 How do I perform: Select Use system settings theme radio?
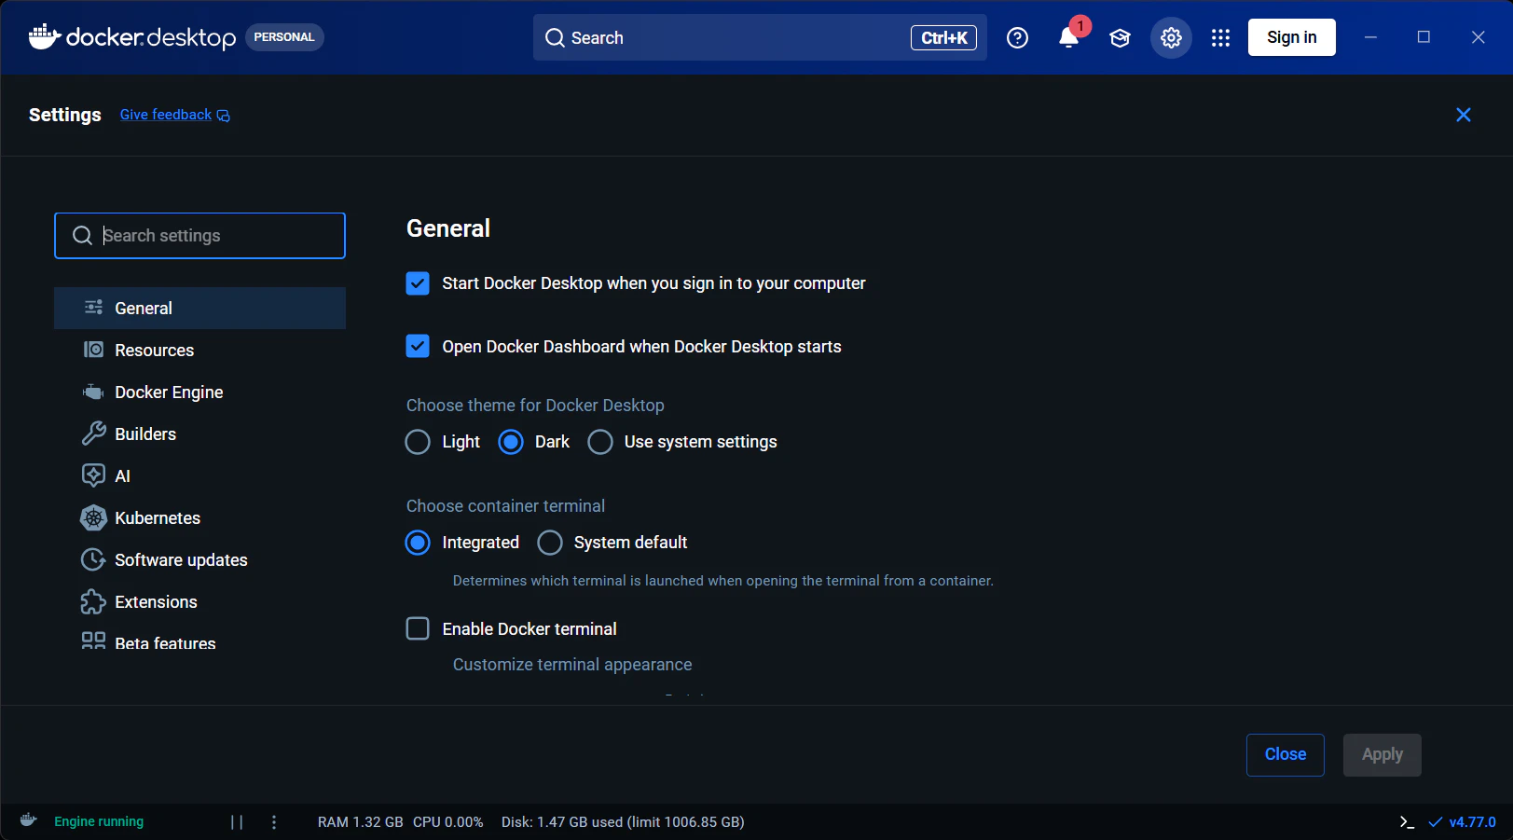pyautogui.click(x=600, y=442)
